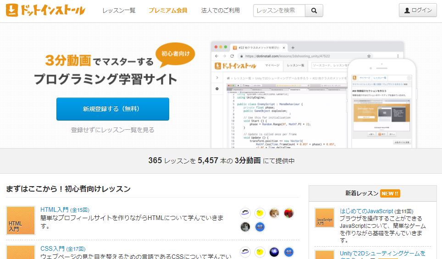Go to プレミアム会員 in navigation
442x259 pixels.
point(168,11)
